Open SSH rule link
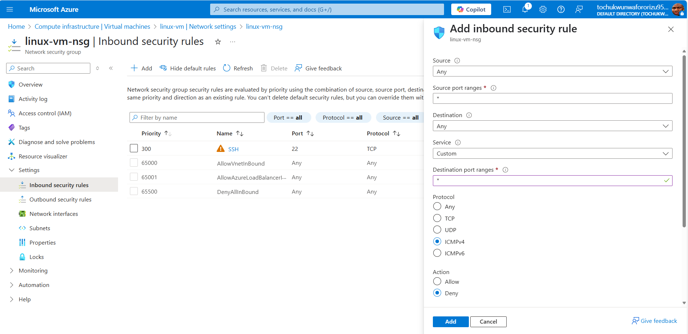 [233, 149]
